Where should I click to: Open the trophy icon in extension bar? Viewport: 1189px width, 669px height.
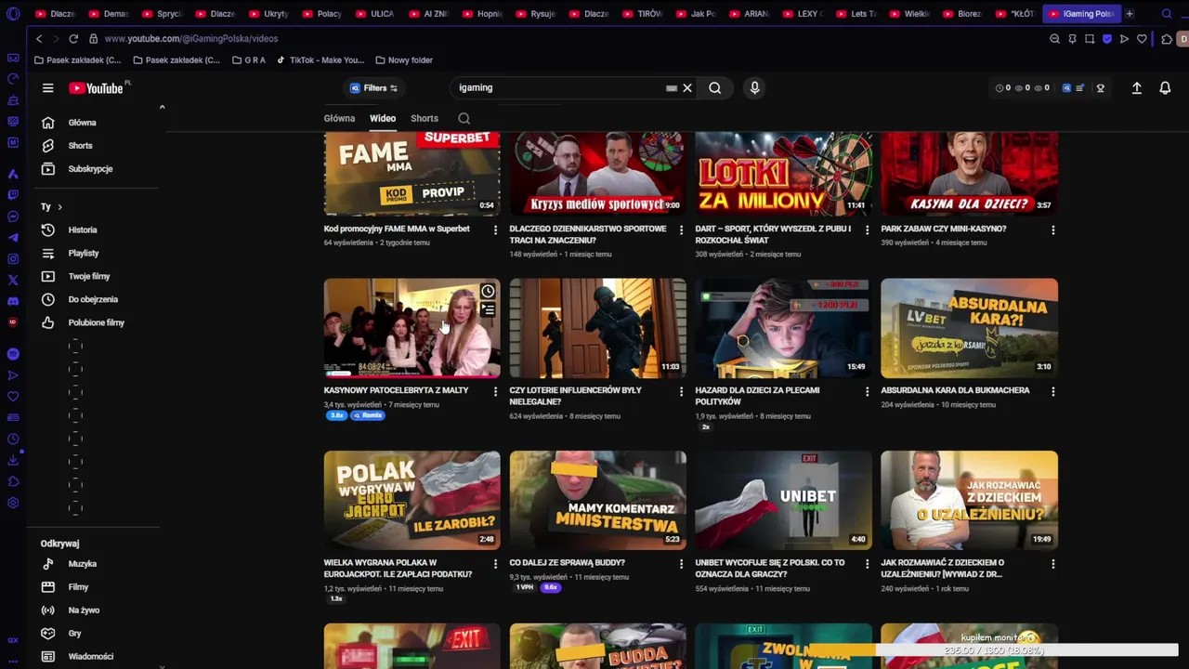pyautogui.click(x=1101, y=88)
